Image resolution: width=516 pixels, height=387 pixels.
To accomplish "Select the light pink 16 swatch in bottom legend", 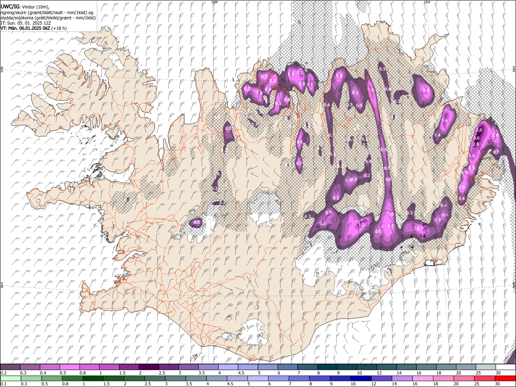I will [422, 379].
